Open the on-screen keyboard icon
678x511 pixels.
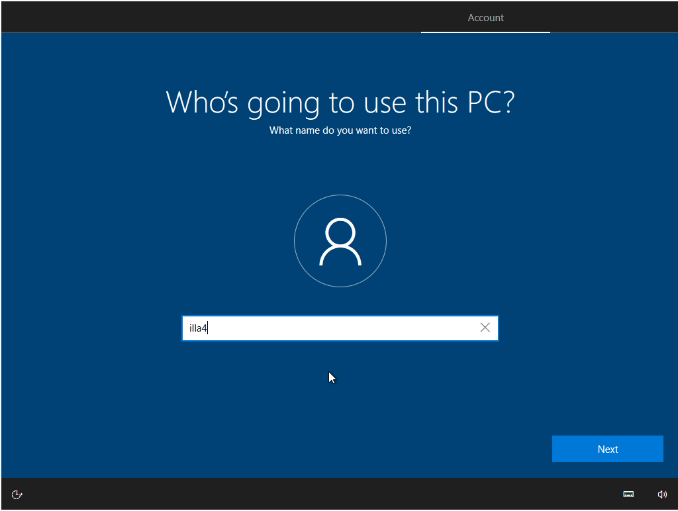tap(628, 494)
